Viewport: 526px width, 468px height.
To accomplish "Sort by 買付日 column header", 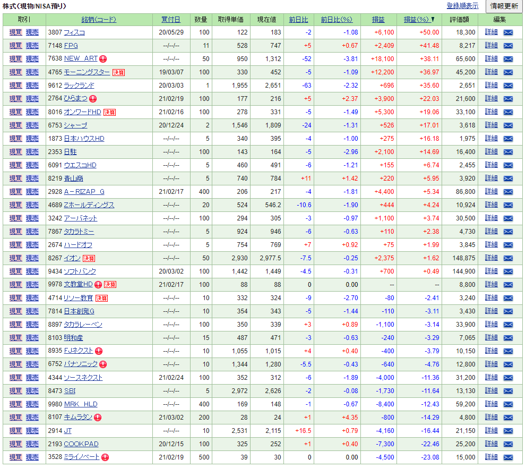I will point(171,20).
